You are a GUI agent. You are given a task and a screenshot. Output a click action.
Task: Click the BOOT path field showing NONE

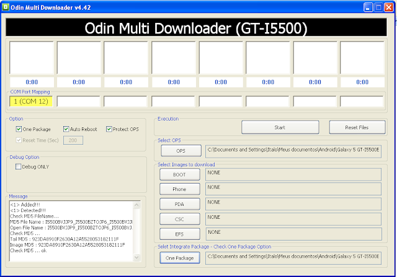click(293, 174)
